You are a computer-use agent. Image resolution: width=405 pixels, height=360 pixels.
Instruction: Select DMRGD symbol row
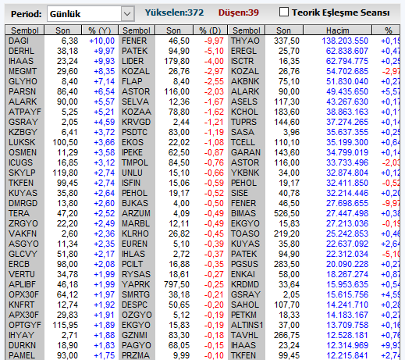(x=23, y=203)
